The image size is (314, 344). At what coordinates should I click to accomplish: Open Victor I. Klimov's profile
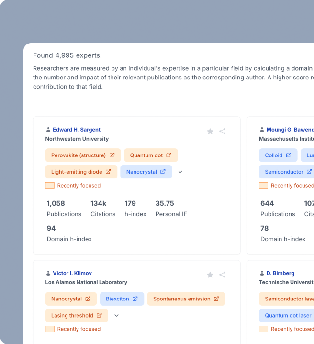tap(72, 273)
